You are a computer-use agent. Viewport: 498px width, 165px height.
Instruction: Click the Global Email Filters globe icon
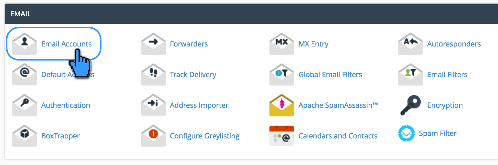tap(281, 74)
